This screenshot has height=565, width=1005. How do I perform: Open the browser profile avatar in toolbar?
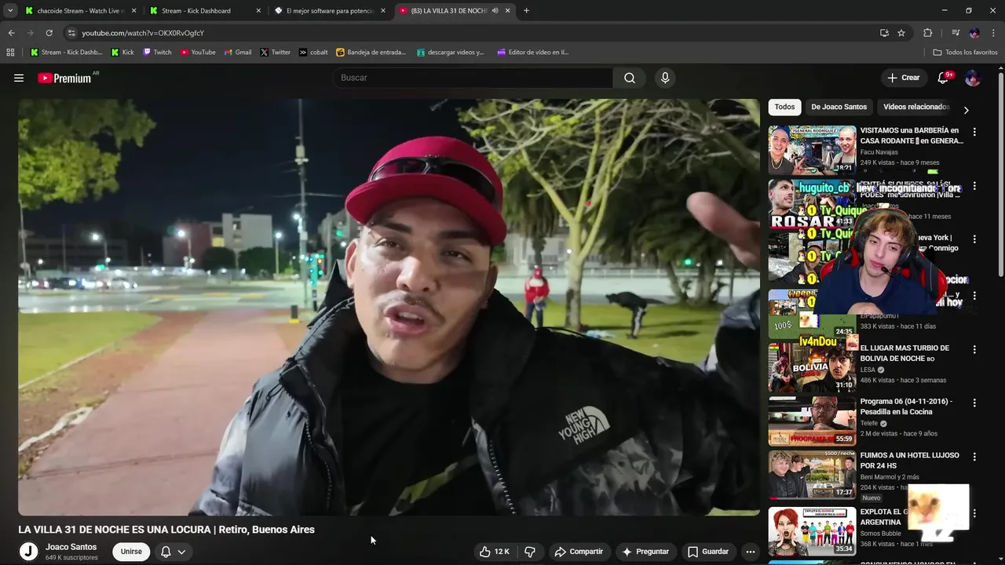pos(974,33)
